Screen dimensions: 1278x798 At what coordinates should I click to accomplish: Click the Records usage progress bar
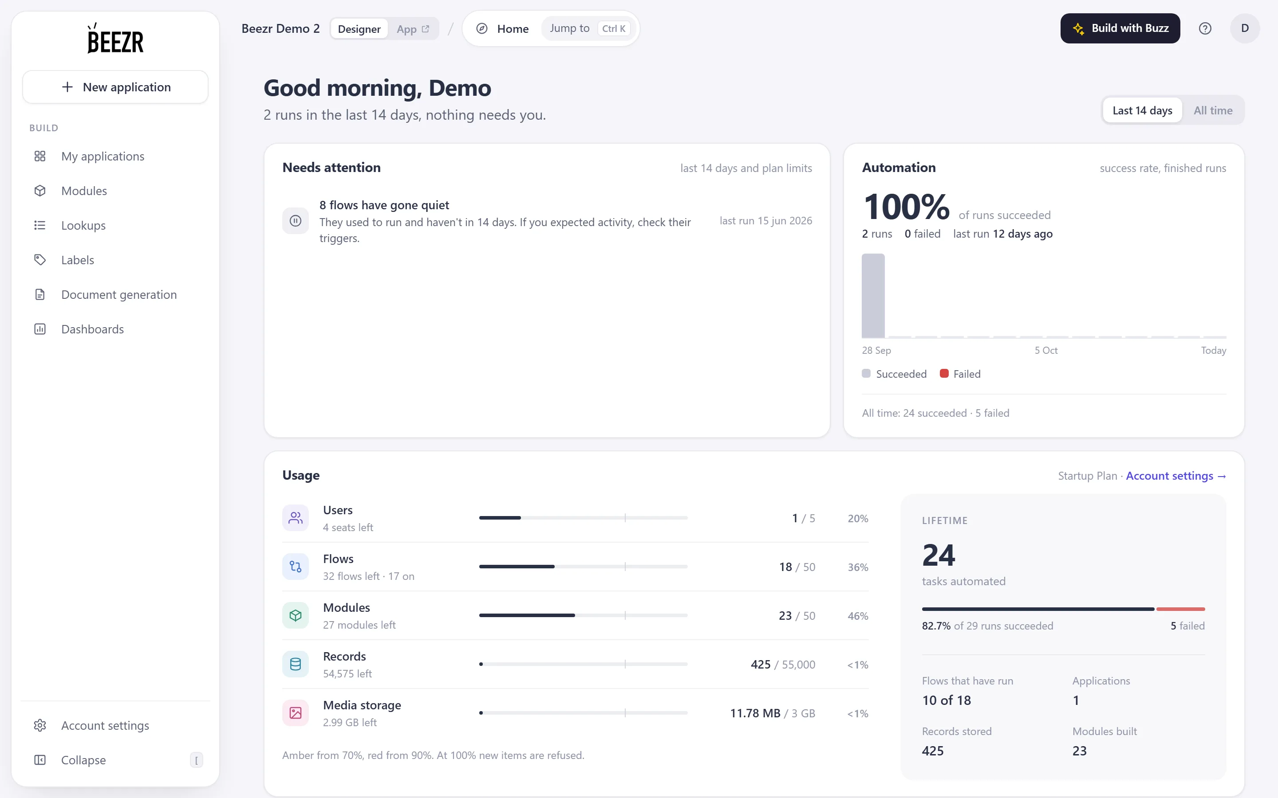tap(583, 664)
